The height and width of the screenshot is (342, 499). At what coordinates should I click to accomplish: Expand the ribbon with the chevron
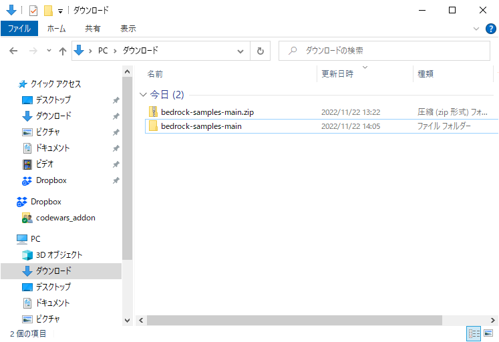pyautogui.click(x=476, y=29)
